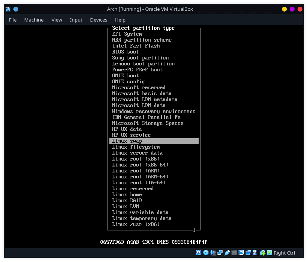Click the shared folders status icon
308x262 pixels.
point(234,253)
